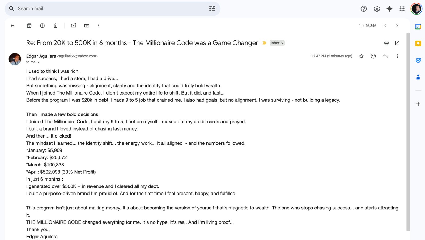Delete this email with trash icon
The image size is (425, 240).
click(x=56, y=25)
